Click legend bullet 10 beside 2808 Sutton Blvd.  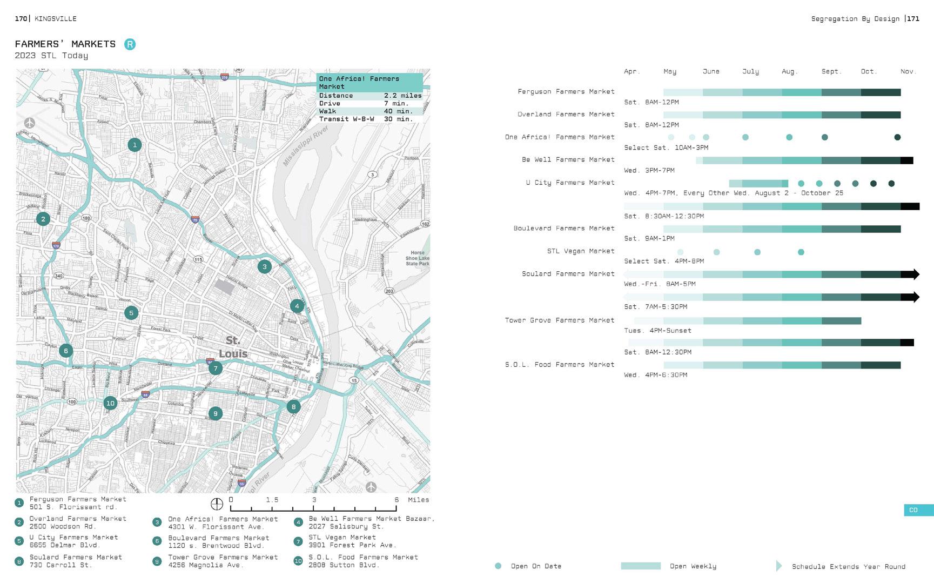point(298,561)
